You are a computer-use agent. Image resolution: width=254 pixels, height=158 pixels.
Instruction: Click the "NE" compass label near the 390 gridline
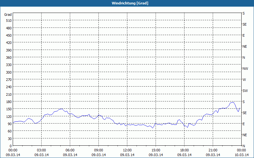(245, 46)
